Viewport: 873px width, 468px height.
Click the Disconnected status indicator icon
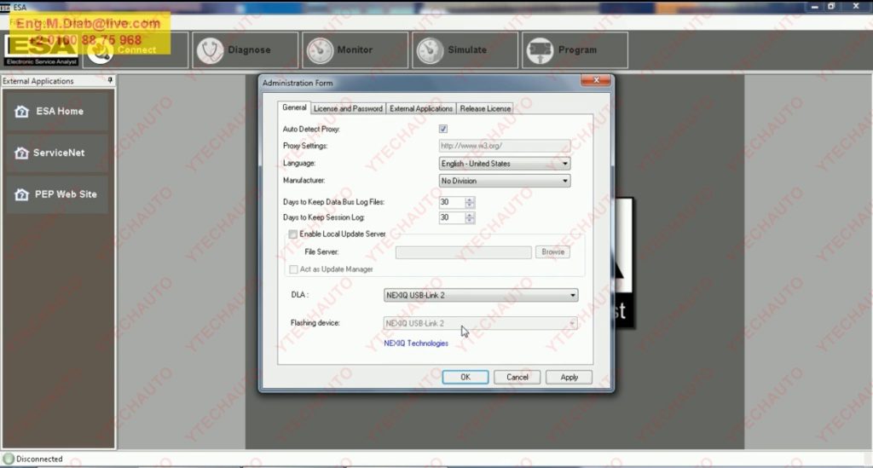pos(9,459)
